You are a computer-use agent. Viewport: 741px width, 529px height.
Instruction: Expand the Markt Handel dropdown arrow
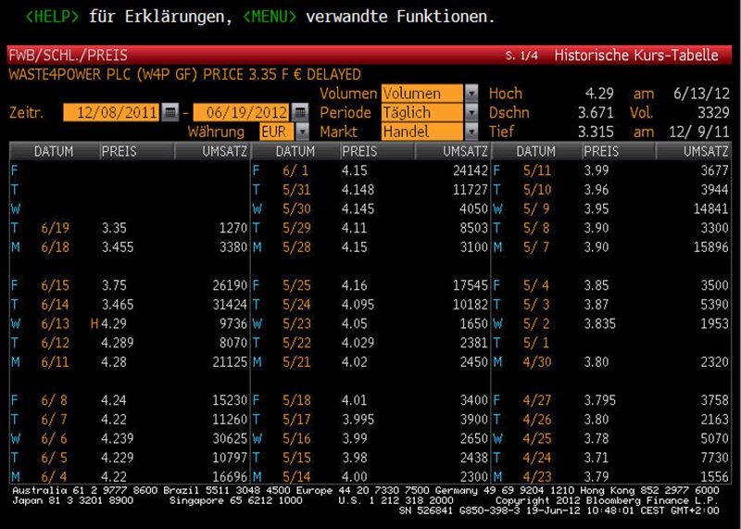(471, 132)
